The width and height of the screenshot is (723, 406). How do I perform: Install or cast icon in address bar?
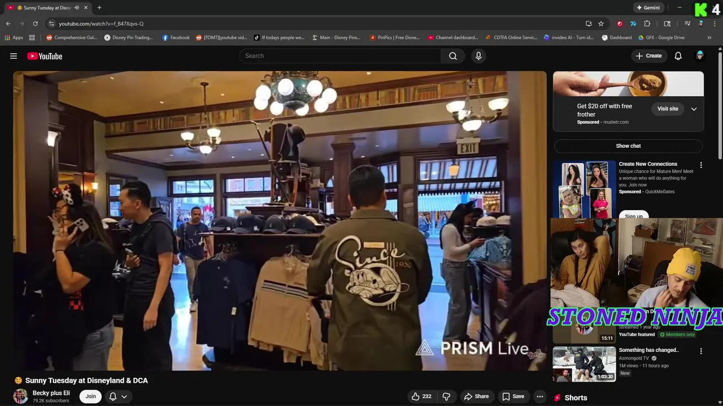coord(589,24)
